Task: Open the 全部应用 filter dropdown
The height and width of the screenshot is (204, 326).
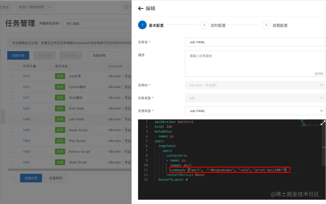Action: (x=110, y=55)
